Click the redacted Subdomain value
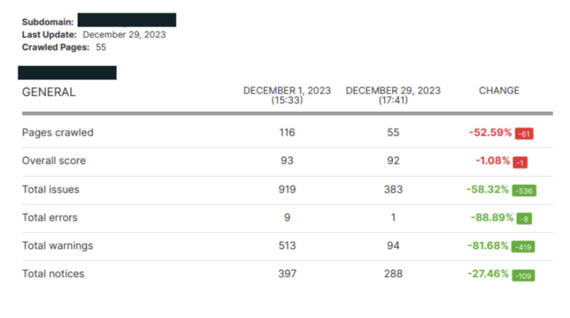 (x=127, y=21)
